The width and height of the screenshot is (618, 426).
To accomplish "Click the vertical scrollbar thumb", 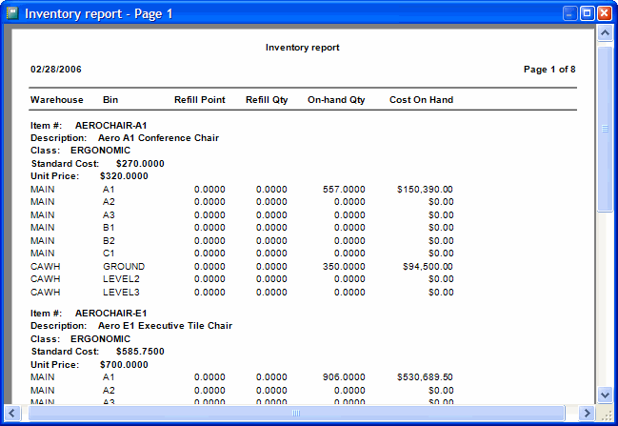I will pyautogui.click(x=605, y=129).
